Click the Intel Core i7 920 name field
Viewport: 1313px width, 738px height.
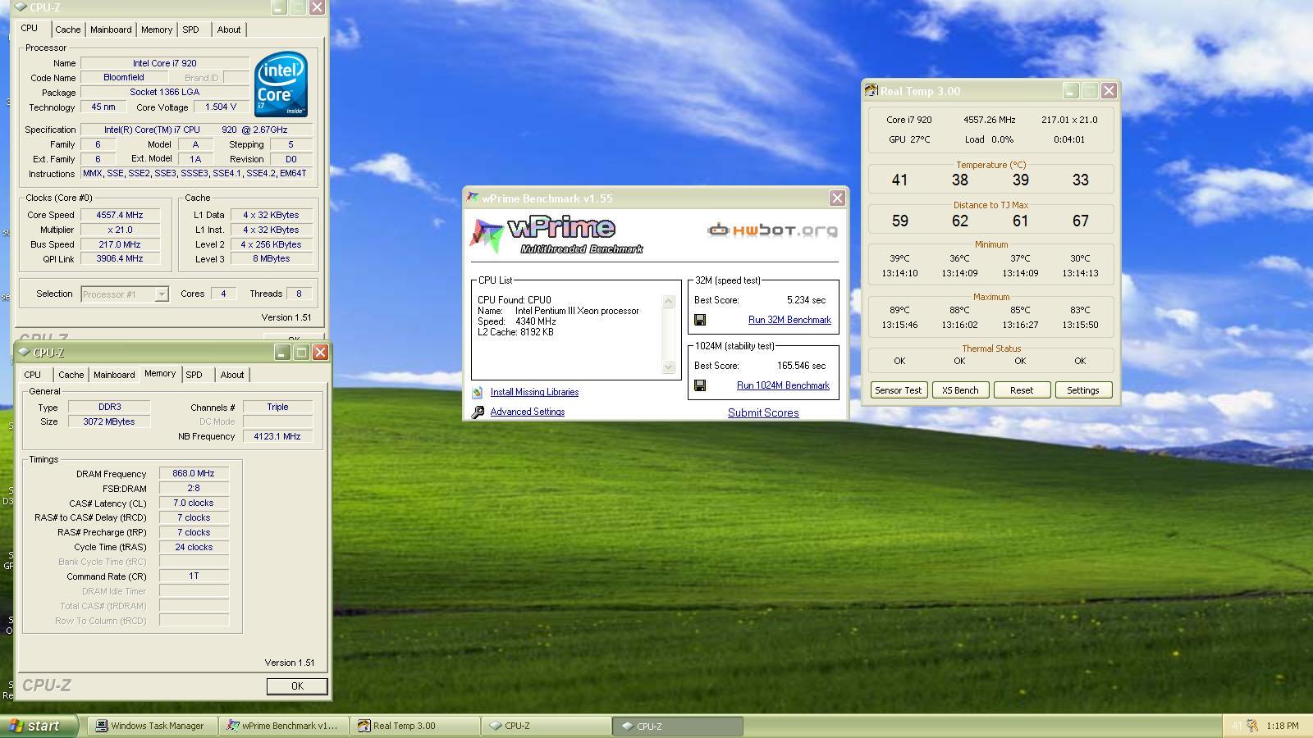[x=164, y=63]
